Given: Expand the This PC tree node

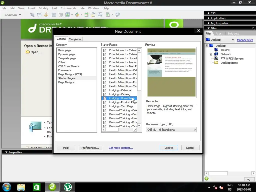Looking at the screenshot, I should pos(211,50).
